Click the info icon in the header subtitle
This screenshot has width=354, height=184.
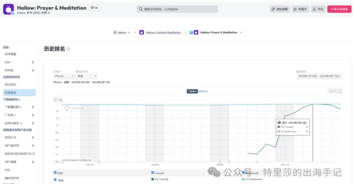point(49,13)
